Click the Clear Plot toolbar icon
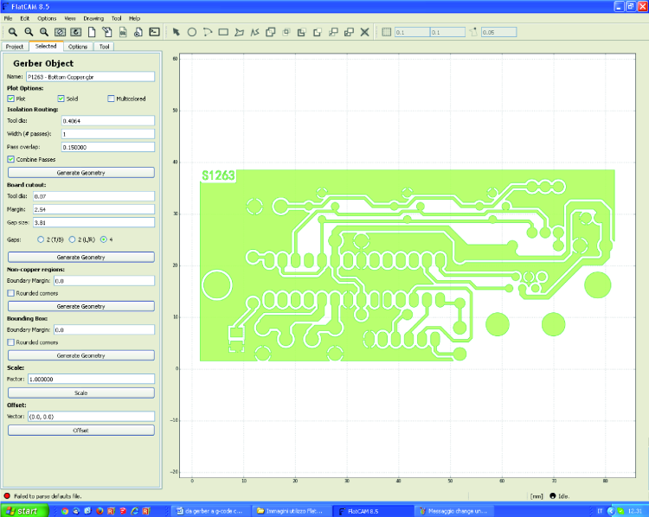The height and width of the screenshot is (517, 649). tap(60, 32)
